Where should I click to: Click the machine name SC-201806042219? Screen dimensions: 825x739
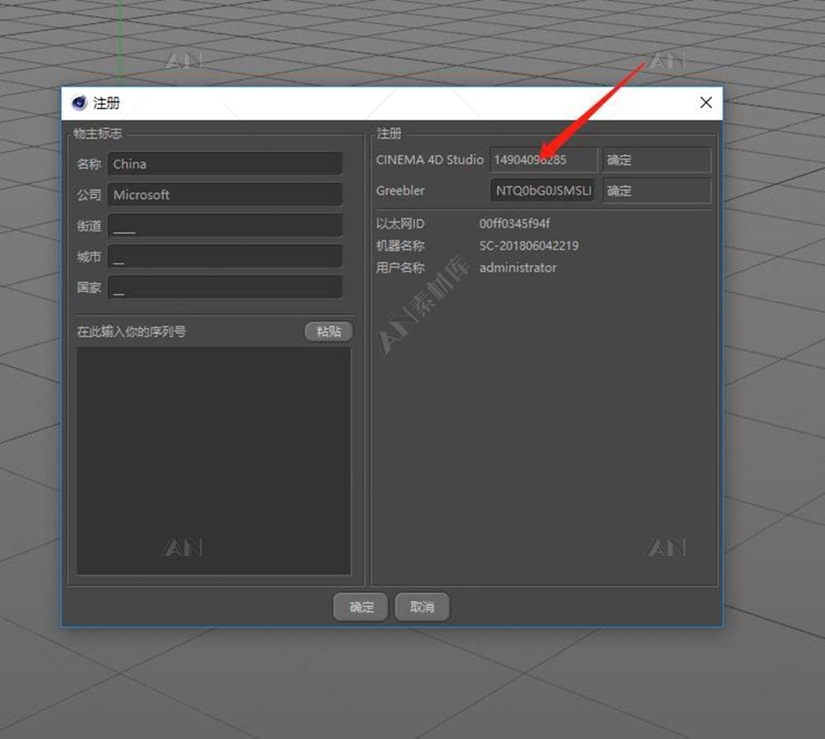529,245
